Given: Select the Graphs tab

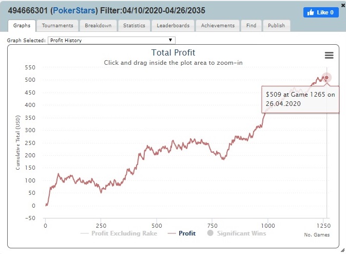Looking at the screenshot, I should click(22, 26).
